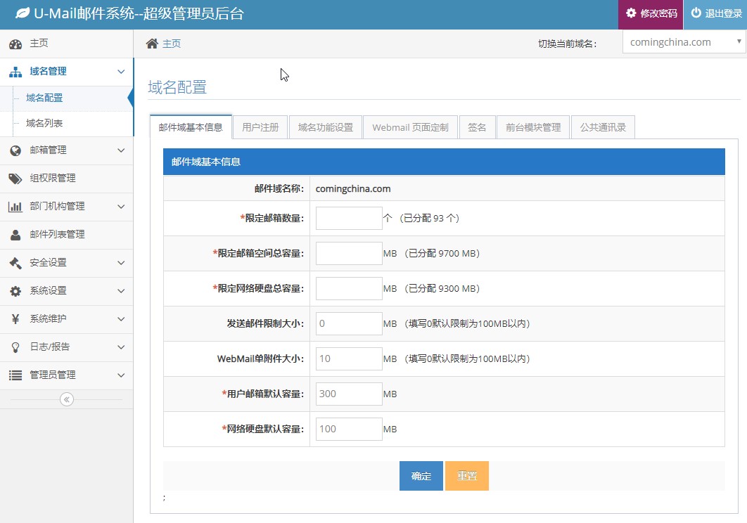Select 域名列表 in the sidebar submenu
The image size is (747, 523).
click(x=44, y=123)
